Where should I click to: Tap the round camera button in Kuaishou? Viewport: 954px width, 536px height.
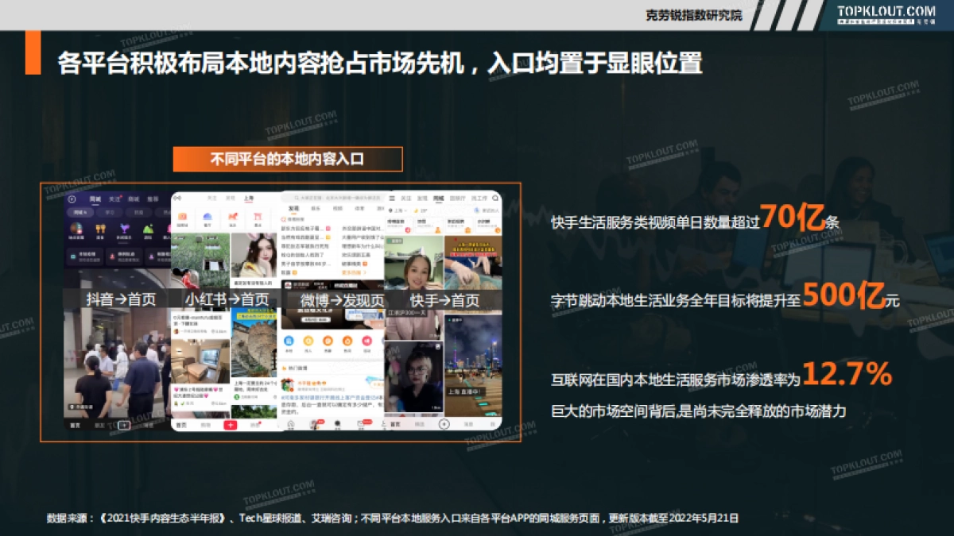[444, 424]
